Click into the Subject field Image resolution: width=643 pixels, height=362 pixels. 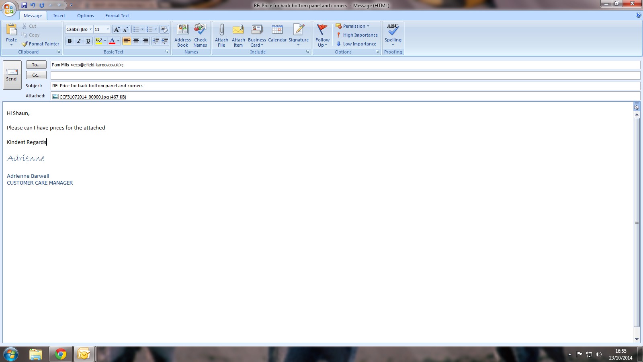[x=345, y=86]
